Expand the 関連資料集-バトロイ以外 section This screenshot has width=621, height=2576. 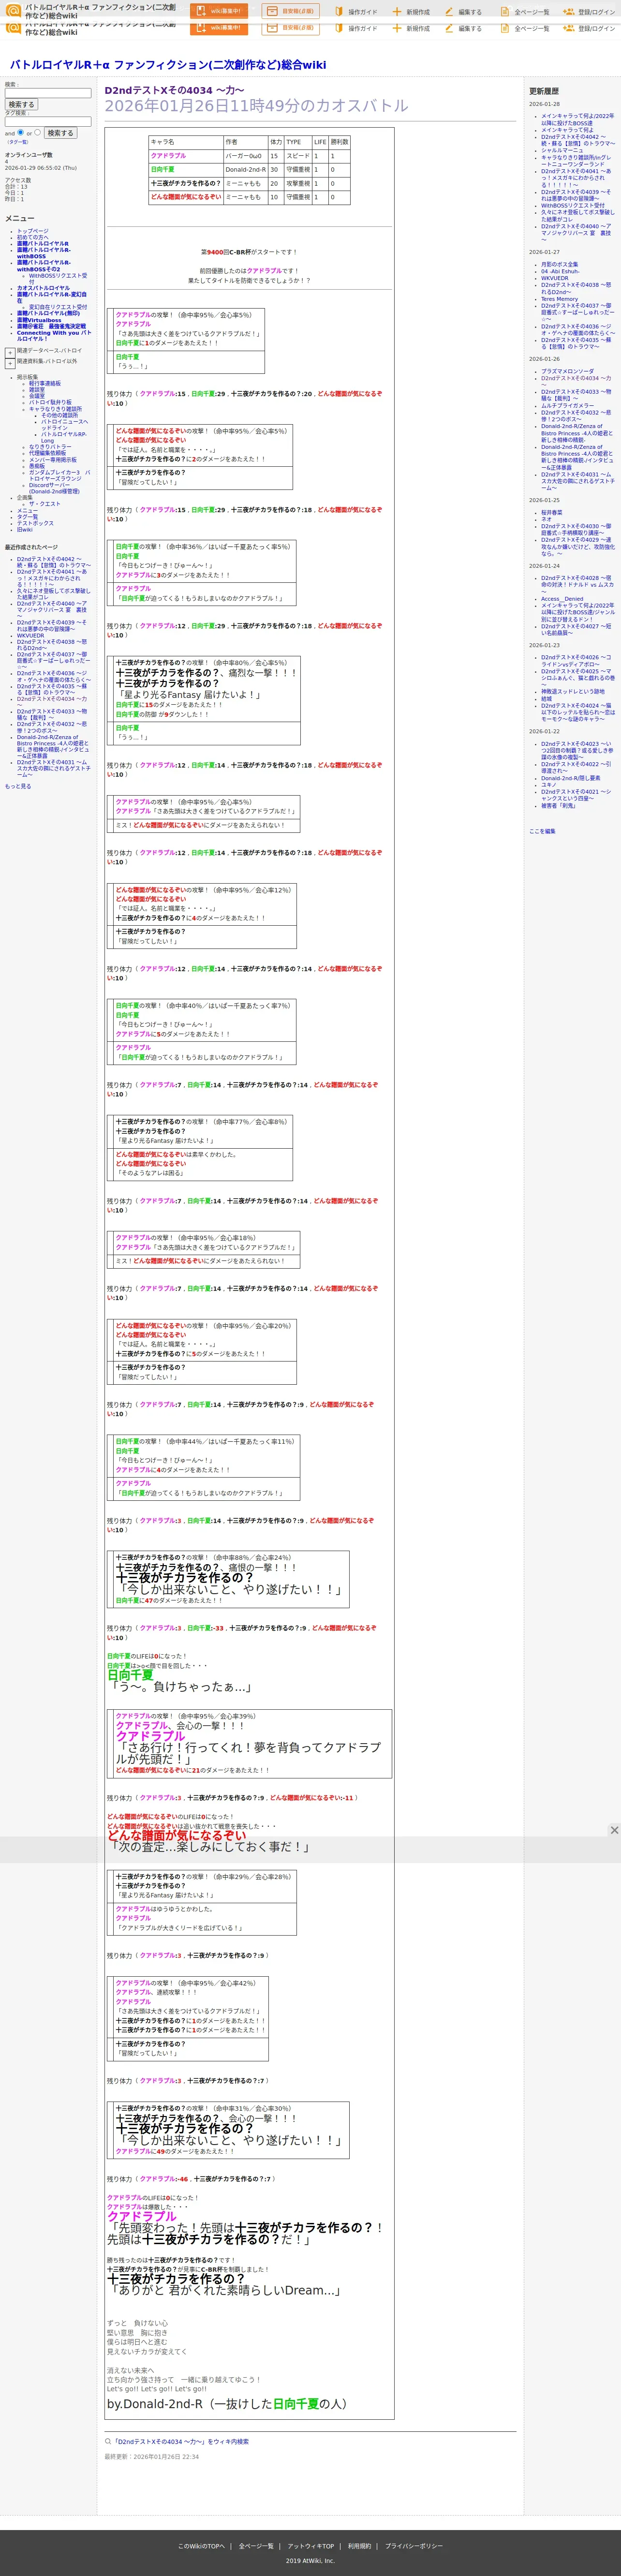pos(10,363)
